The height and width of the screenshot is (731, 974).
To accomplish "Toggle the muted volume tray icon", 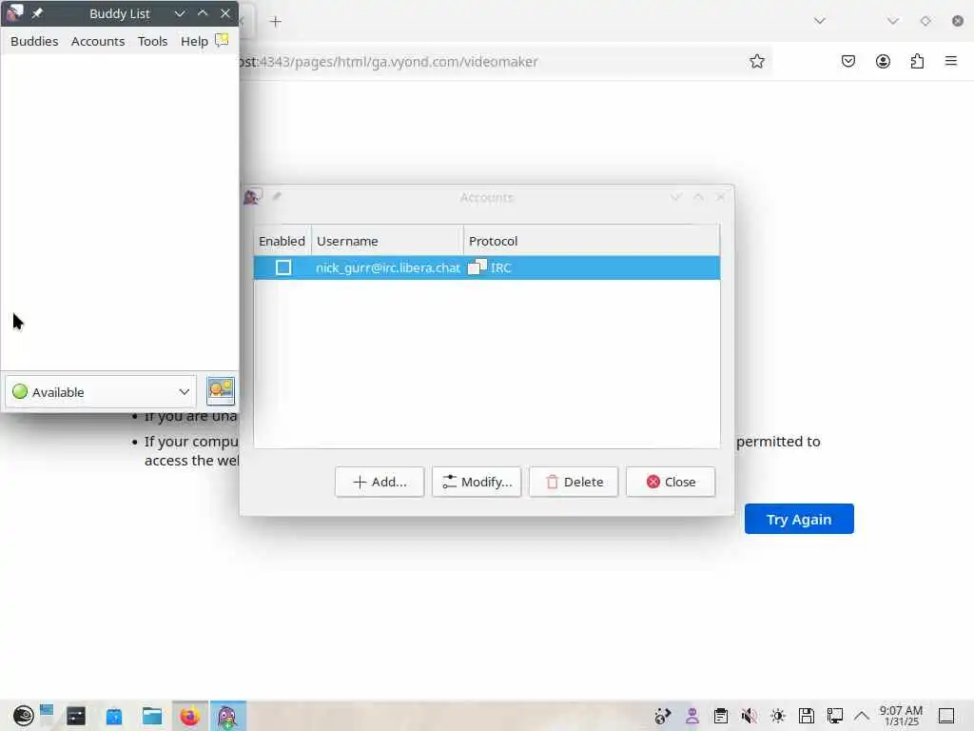I will point(750,716).
